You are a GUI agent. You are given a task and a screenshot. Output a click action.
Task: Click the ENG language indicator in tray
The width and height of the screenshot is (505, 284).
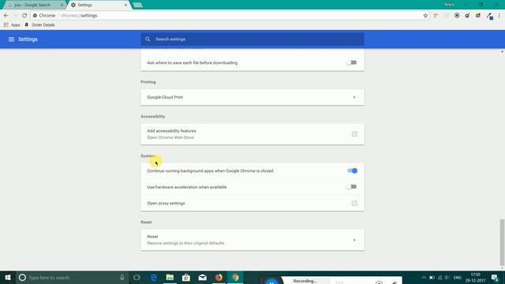point(458,278)
